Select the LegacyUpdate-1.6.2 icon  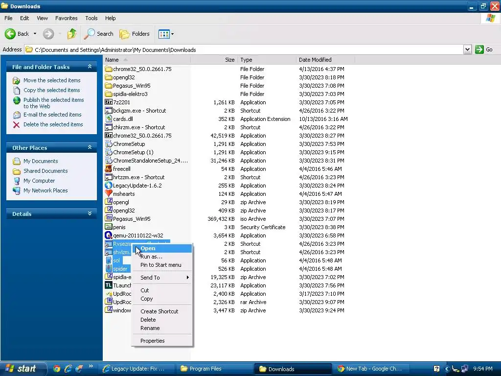[109, 185]
